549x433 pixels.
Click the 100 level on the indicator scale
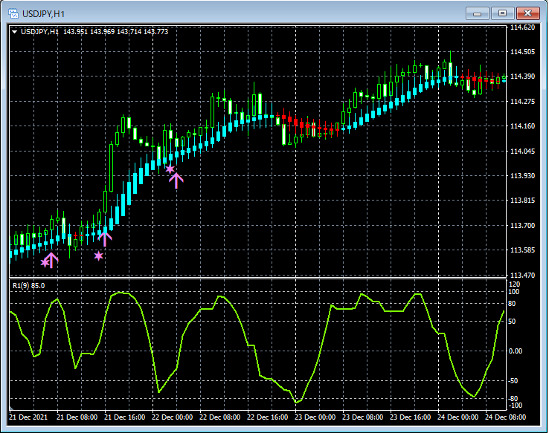tap(515, 292)
